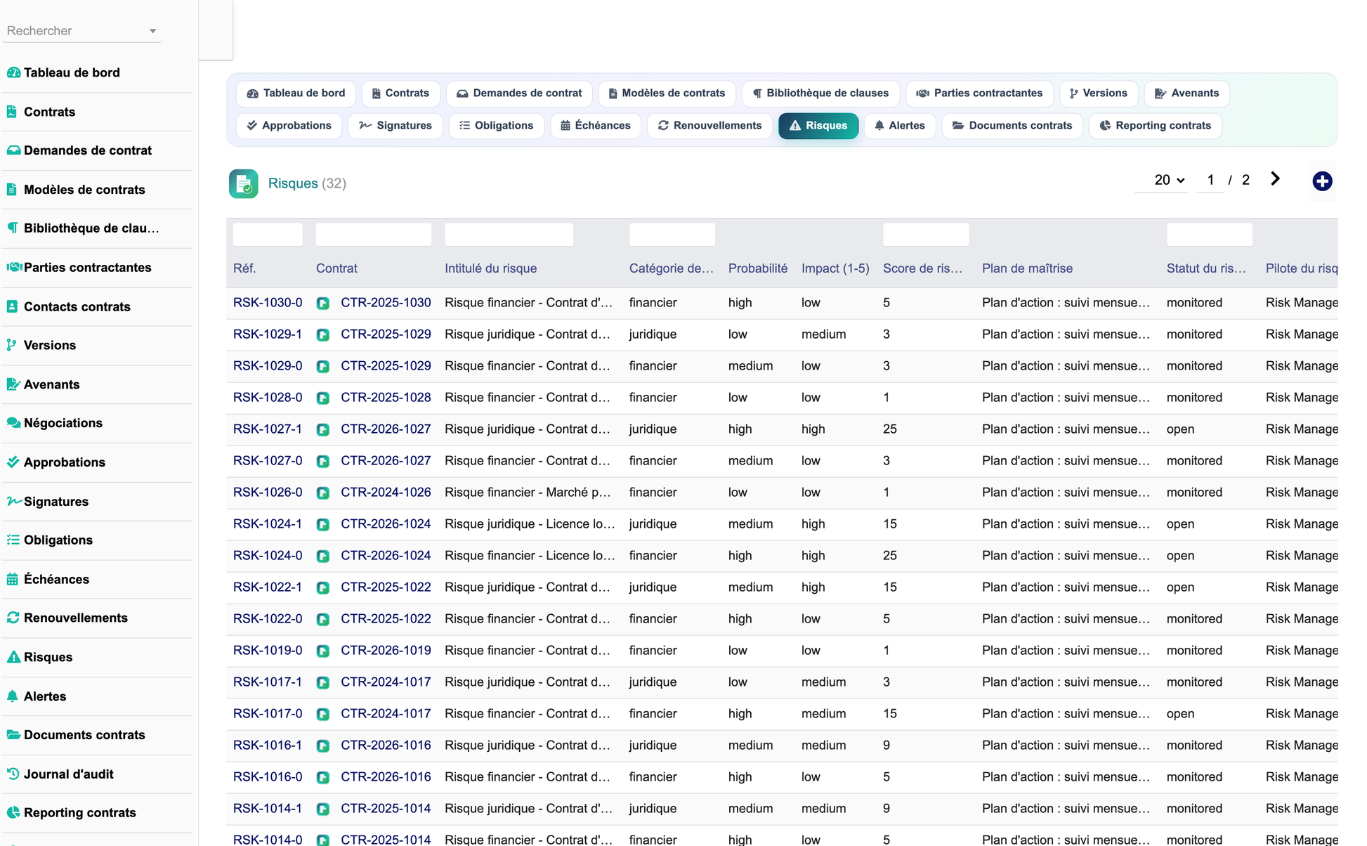Click contract icon in RSK-1019-0 row

(x=323, y=651)
